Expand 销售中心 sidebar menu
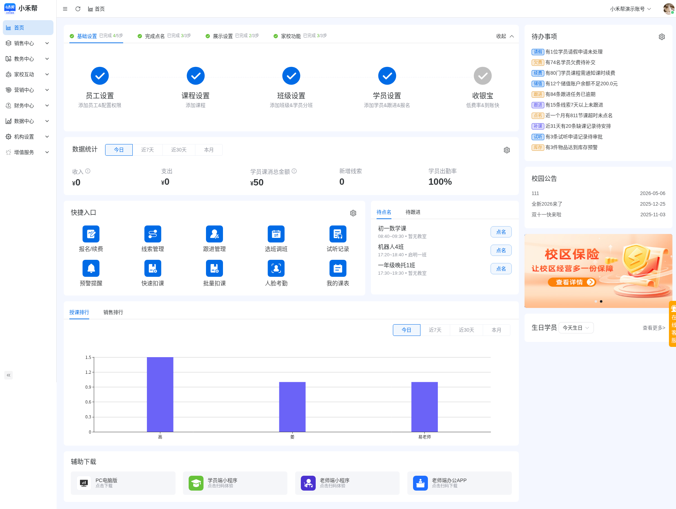 [x=28, y=43]
